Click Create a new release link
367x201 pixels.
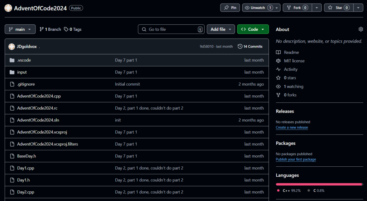point(292,127)
